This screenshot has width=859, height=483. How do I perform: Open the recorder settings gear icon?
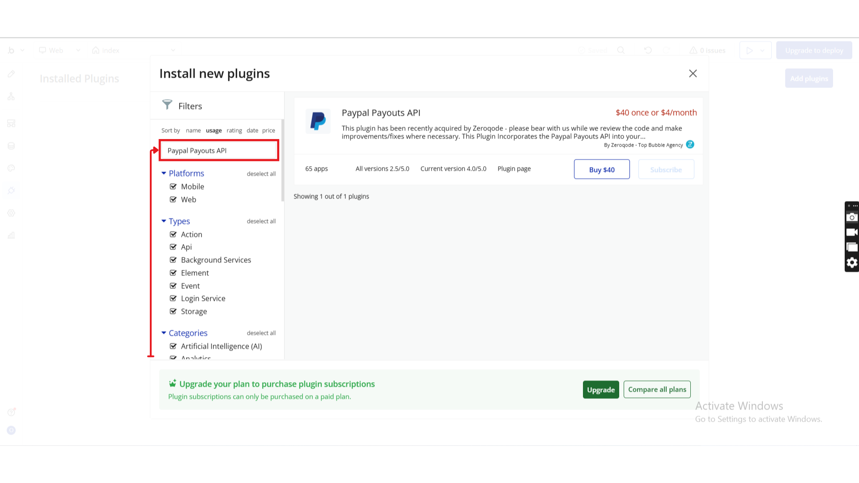851,263
